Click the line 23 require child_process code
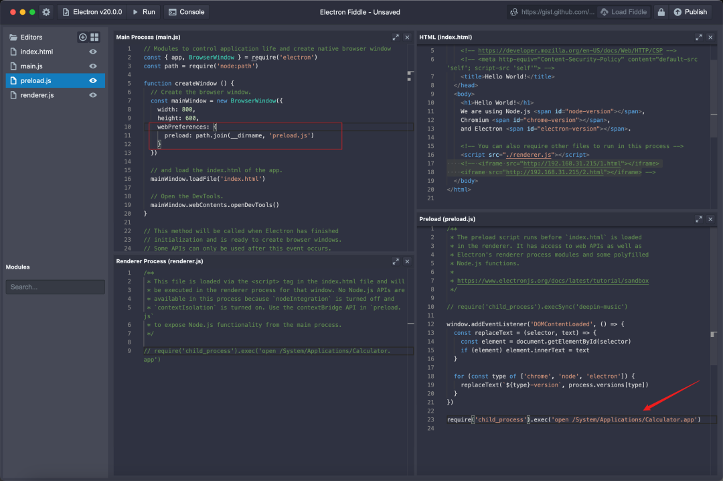The width and height of the screenshot is (723, 481). [x=574, y=419]
